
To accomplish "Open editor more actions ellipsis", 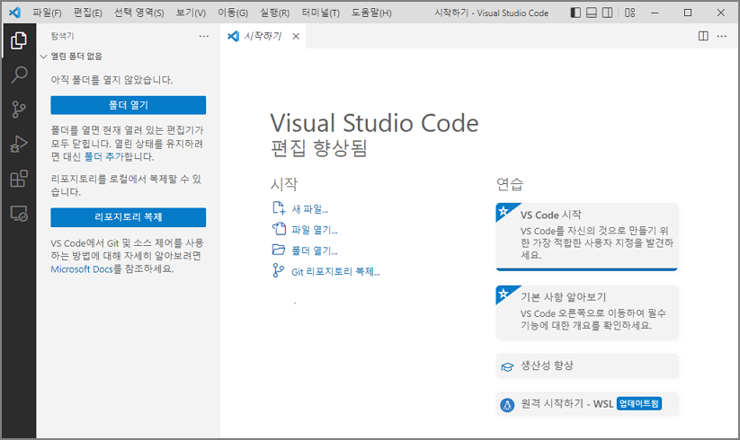I will 722,36.
